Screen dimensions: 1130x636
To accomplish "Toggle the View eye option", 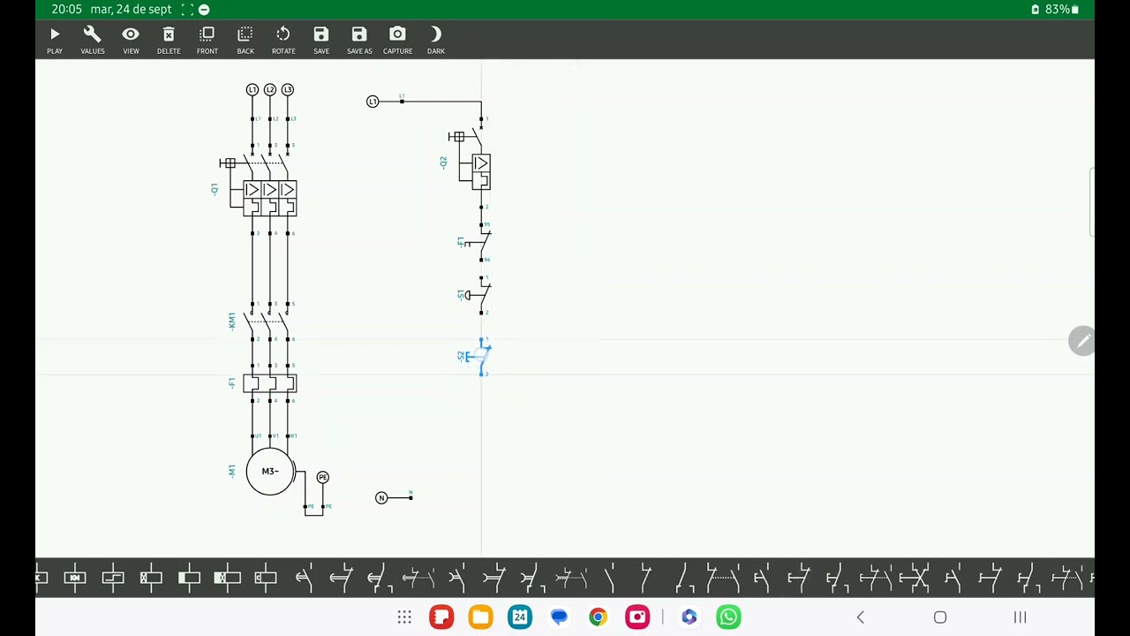I will [x=131, y=40].
